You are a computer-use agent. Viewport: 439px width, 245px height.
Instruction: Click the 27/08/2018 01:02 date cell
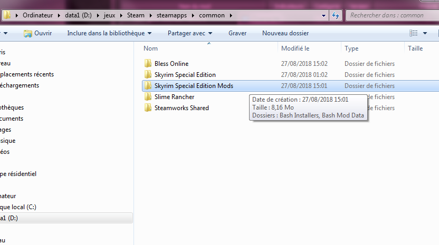tap(304, 75)
